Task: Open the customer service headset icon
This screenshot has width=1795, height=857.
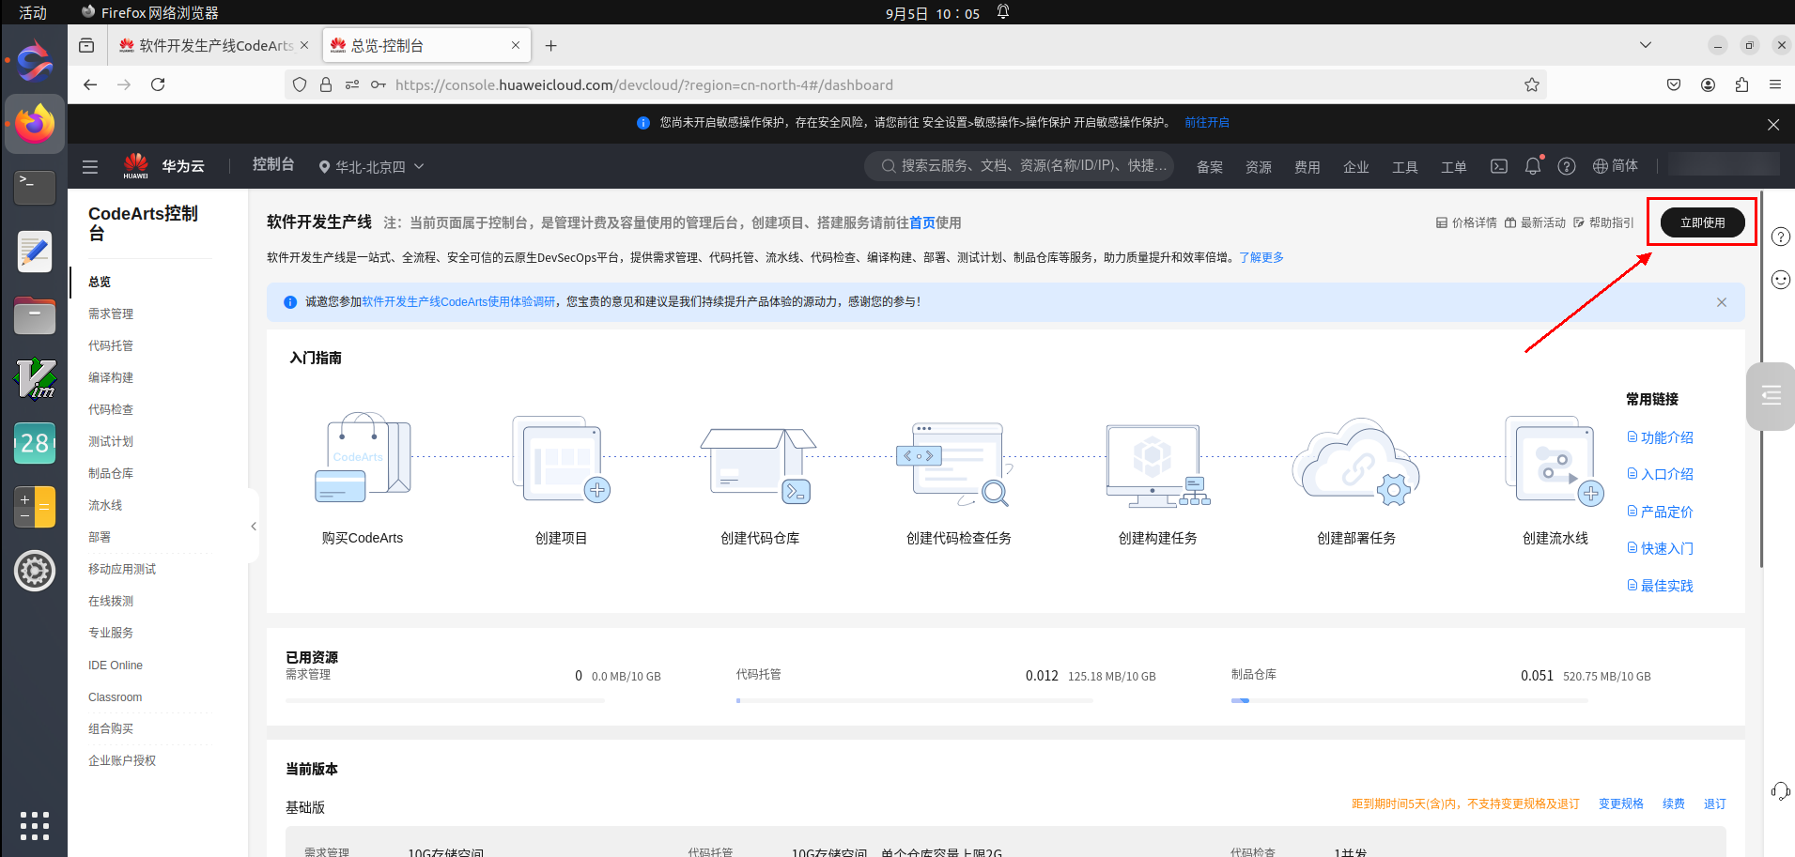Action: pyautogui.click(x=1781, y=791)
